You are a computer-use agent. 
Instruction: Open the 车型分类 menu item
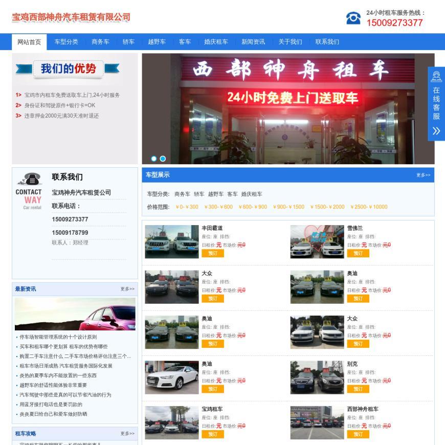(x=66, y=42)
